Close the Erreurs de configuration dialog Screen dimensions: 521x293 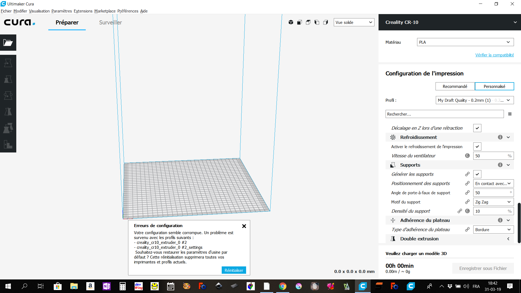tap(244, 226)
